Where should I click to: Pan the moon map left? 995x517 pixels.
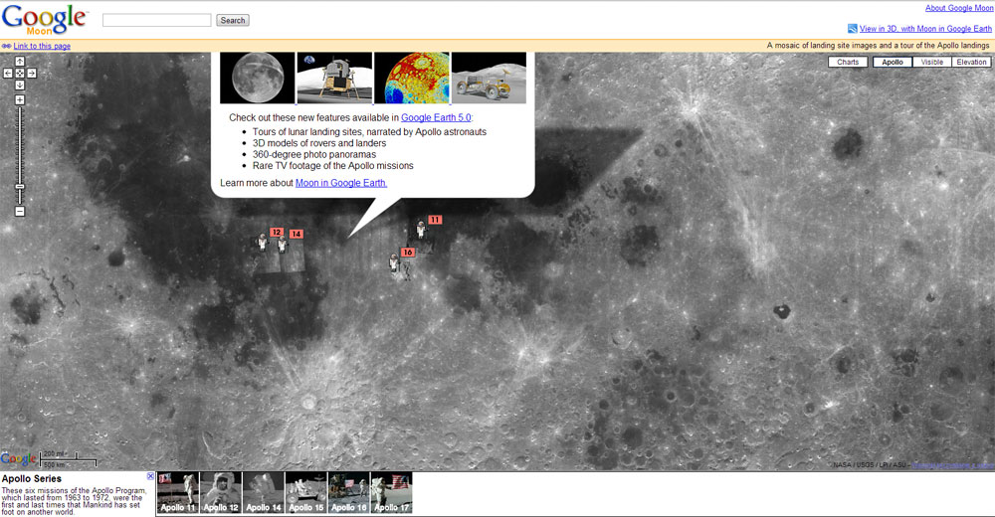[8, 73]
